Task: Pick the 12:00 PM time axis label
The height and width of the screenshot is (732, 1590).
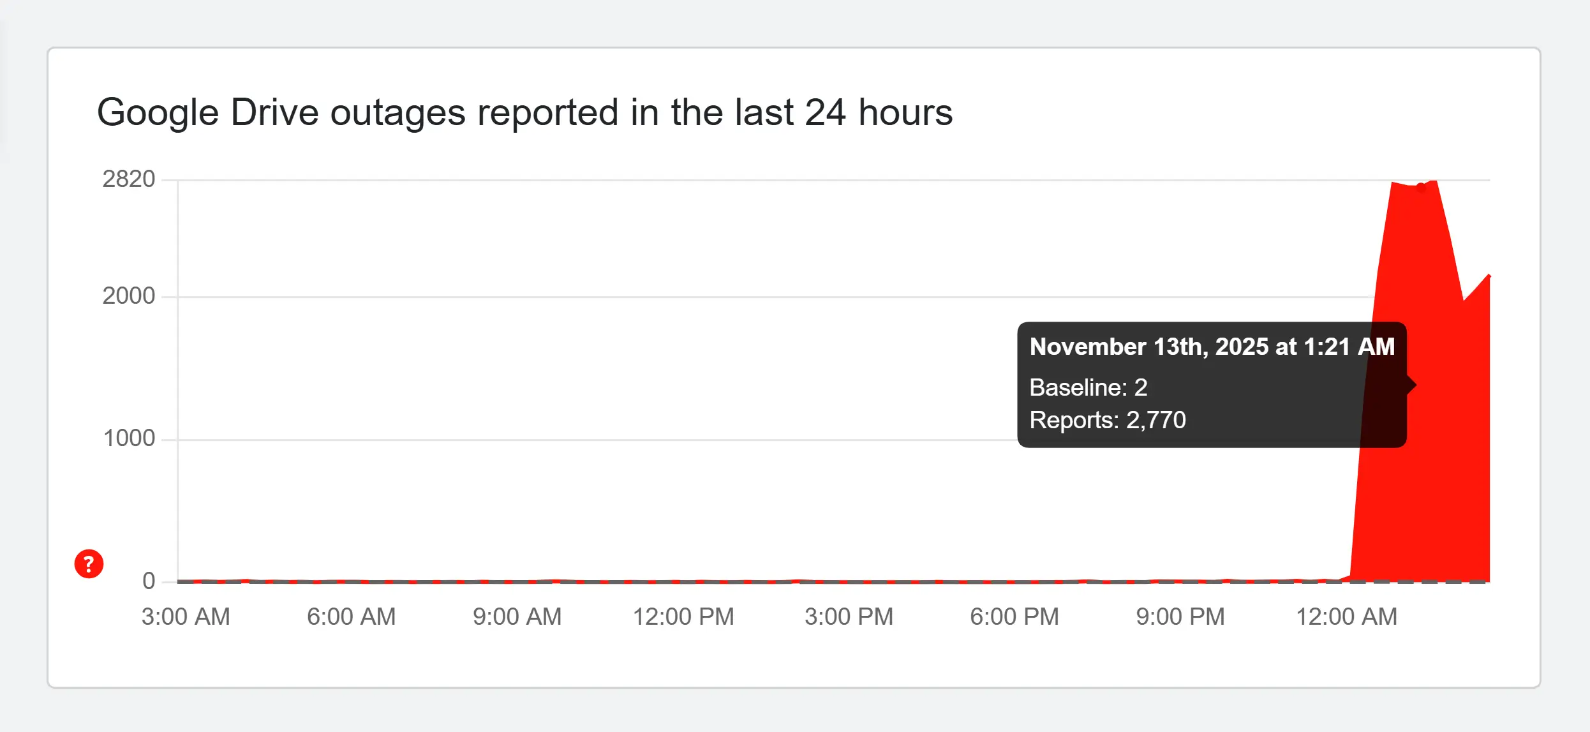Action: [683, 617]
